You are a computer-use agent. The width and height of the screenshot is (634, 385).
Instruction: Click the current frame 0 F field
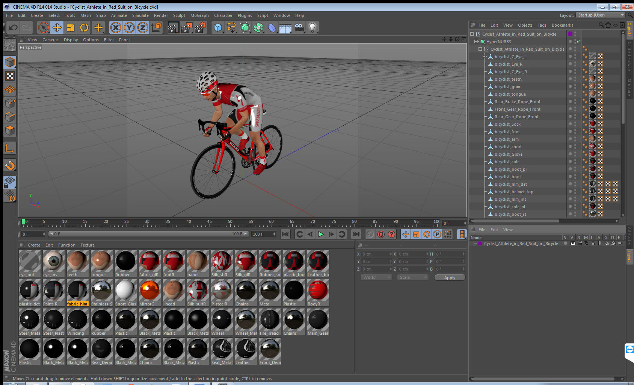point(33,234)
